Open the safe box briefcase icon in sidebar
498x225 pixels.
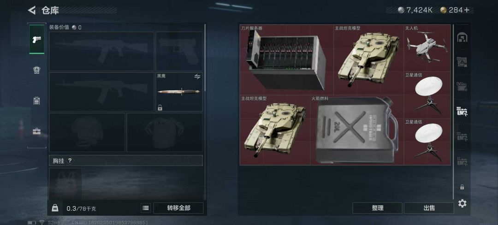tap(36, 131)
